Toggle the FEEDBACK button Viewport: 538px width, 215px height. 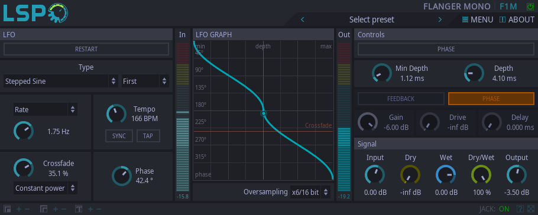click(x=401, y=99)
